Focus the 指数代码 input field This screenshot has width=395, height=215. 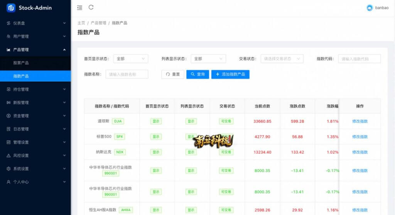[360, 59]
